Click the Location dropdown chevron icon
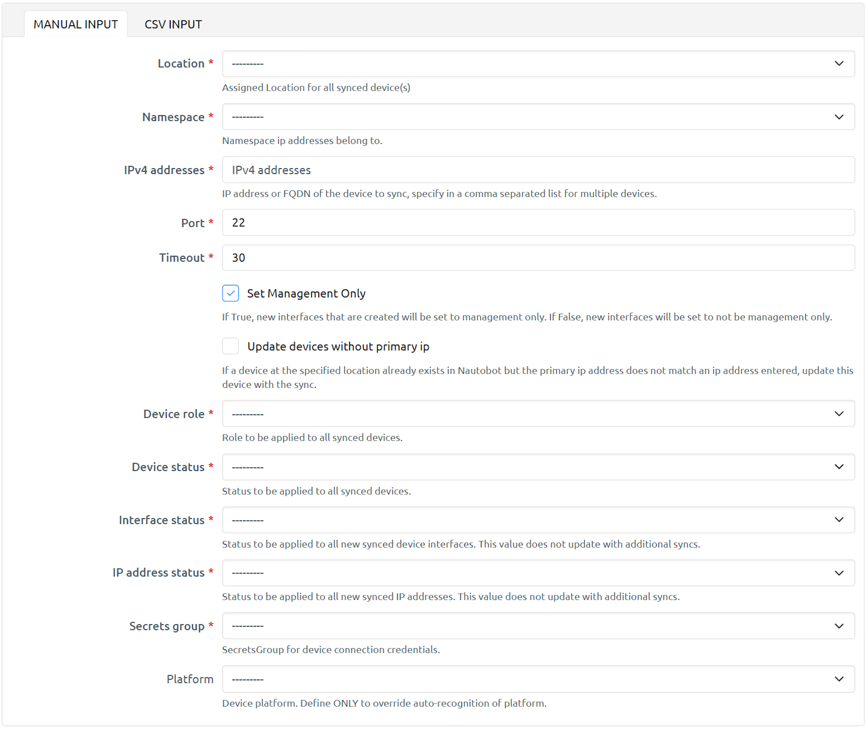Viewport: 867px width, 729px height. [x=839, y=64]
